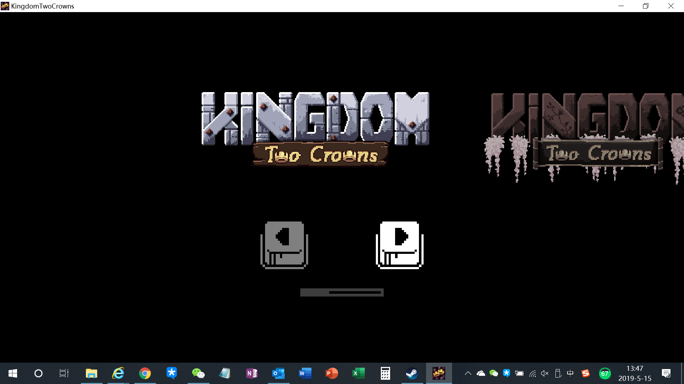Click Kingdom Two Crowns taskbar icon
Viewport: 684px width, 384px height.
click(439, 373)
